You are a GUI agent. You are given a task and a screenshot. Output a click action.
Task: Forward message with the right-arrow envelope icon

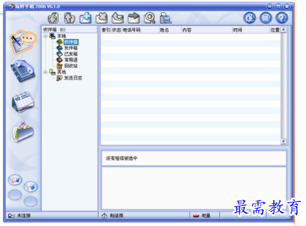click(134, 18)
